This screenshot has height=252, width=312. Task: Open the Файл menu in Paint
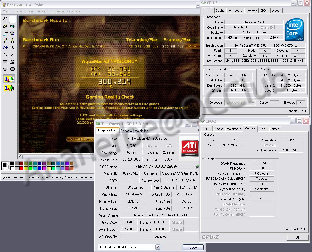[x=6, y=11]
